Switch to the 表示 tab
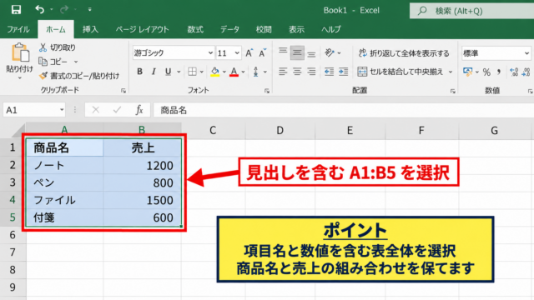Viewport: 534px width, 300px height. 296,29
